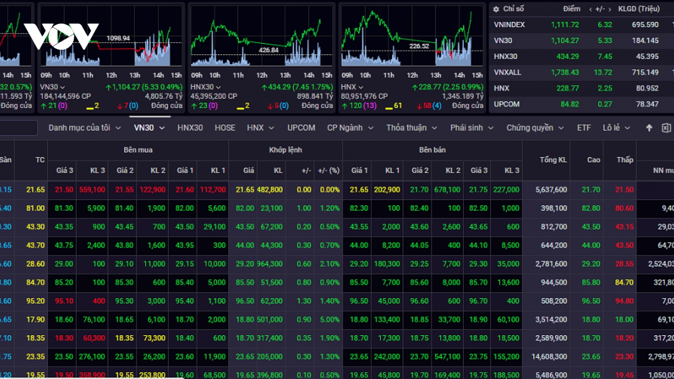Expand the Danh mục của tôi dropdown

click(85, 128)
